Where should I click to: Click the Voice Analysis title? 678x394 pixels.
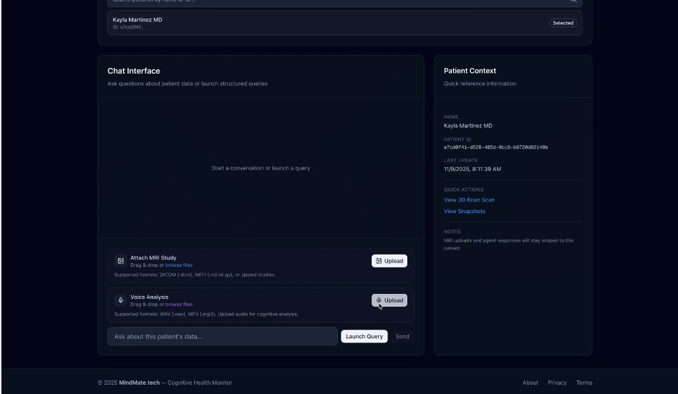pos(149,297)
